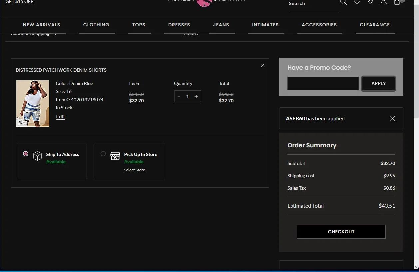Screen dimensions: 419x272
Task: Open the Accessories menu
Action: (x=319, y=25)
